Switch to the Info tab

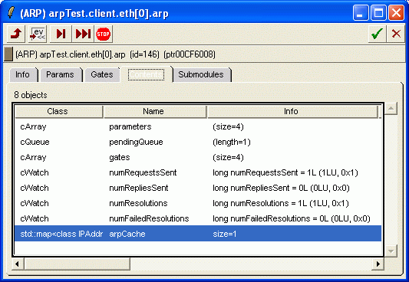click(x=23, y=75)
